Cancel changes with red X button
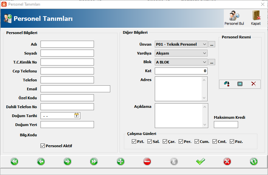 pos(227,161)
